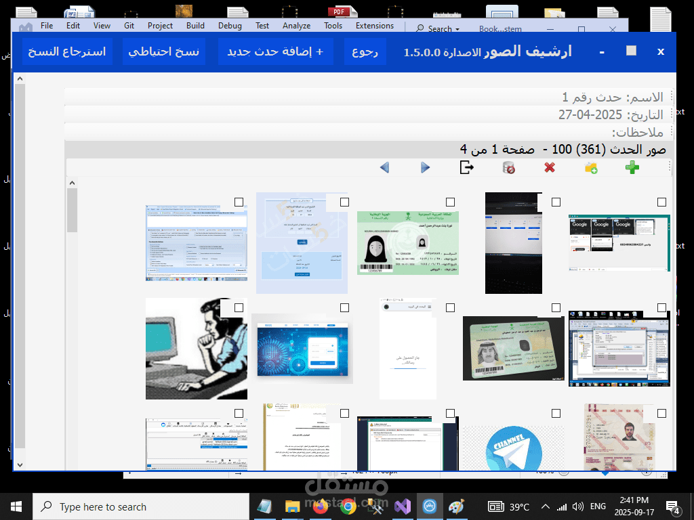Tick checkbox on the passport thumbnail
Image resolution: width=694 pixels, height=520 pixels.
tap(661, 414)
